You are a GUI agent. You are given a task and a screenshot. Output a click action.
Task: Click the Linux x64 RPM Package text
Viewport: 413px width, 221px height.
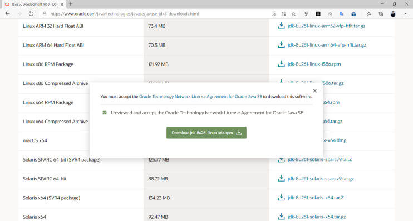click(x=48, y=103)
